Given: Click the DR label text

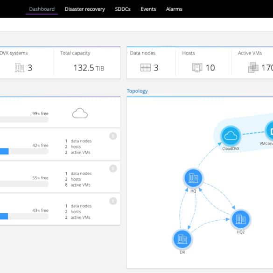Looking at the screenshot, I should [x=182, y=252].
